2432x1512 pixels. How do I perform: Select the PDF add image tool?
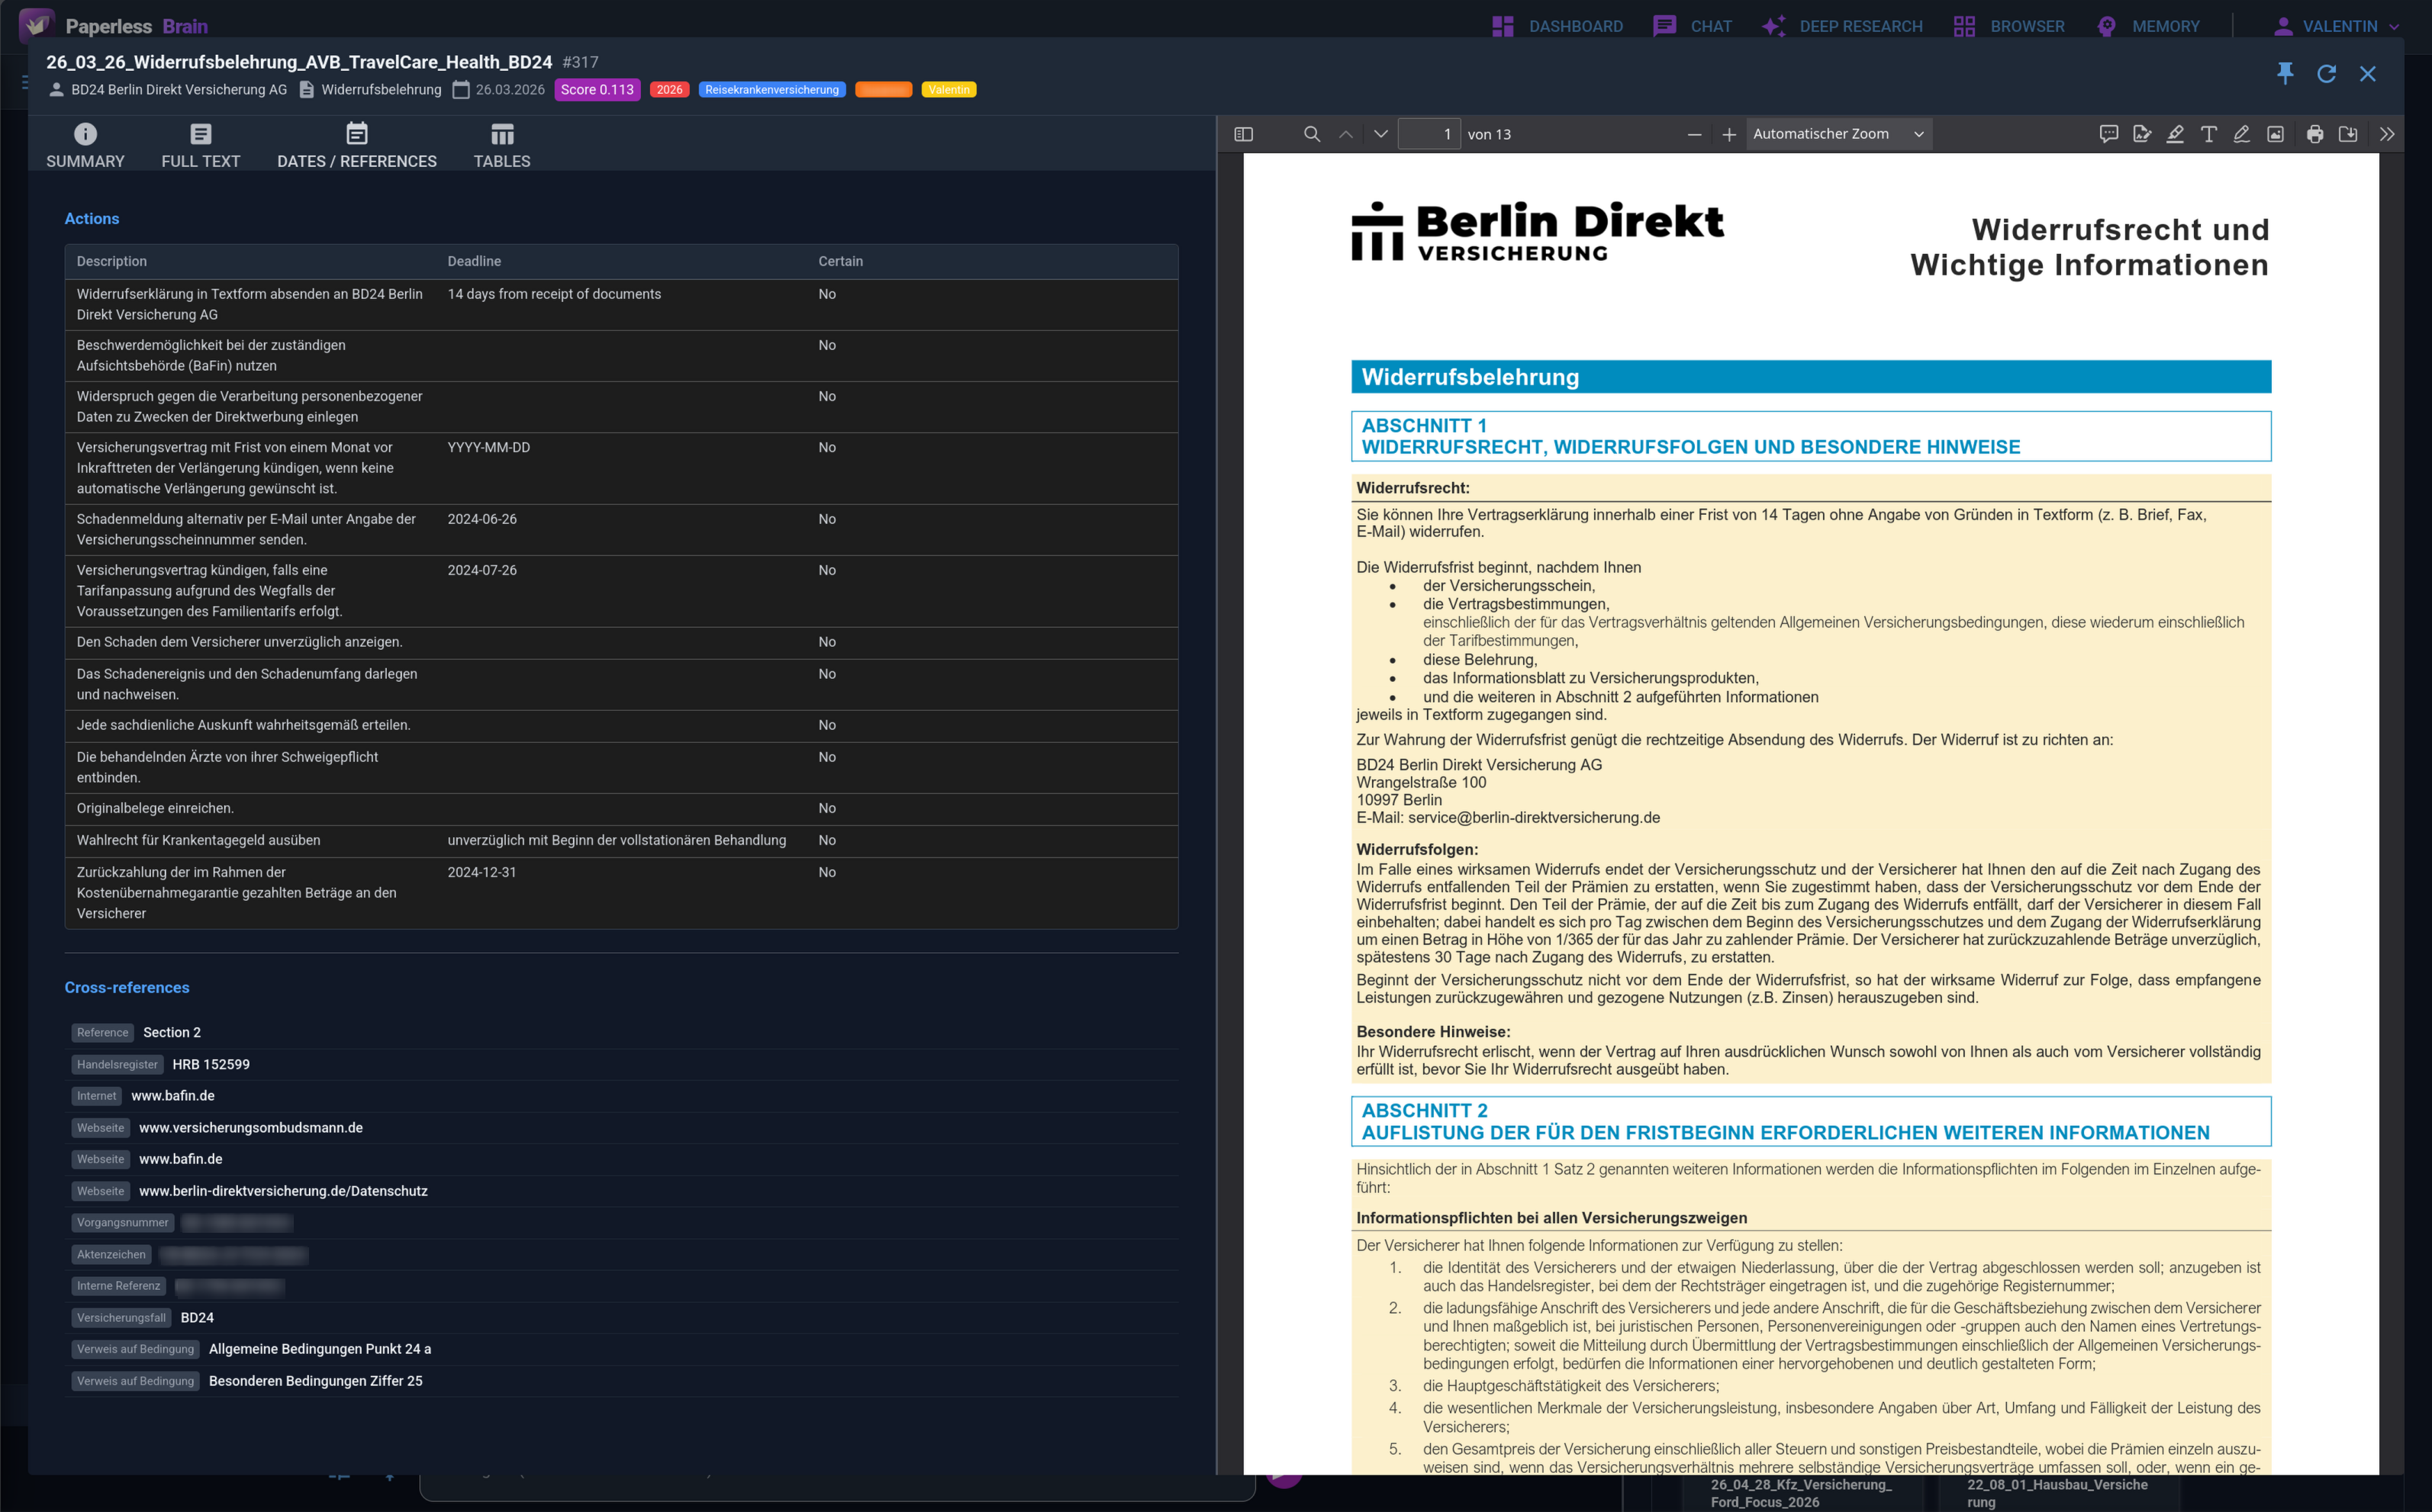(x=2275, y=134)
